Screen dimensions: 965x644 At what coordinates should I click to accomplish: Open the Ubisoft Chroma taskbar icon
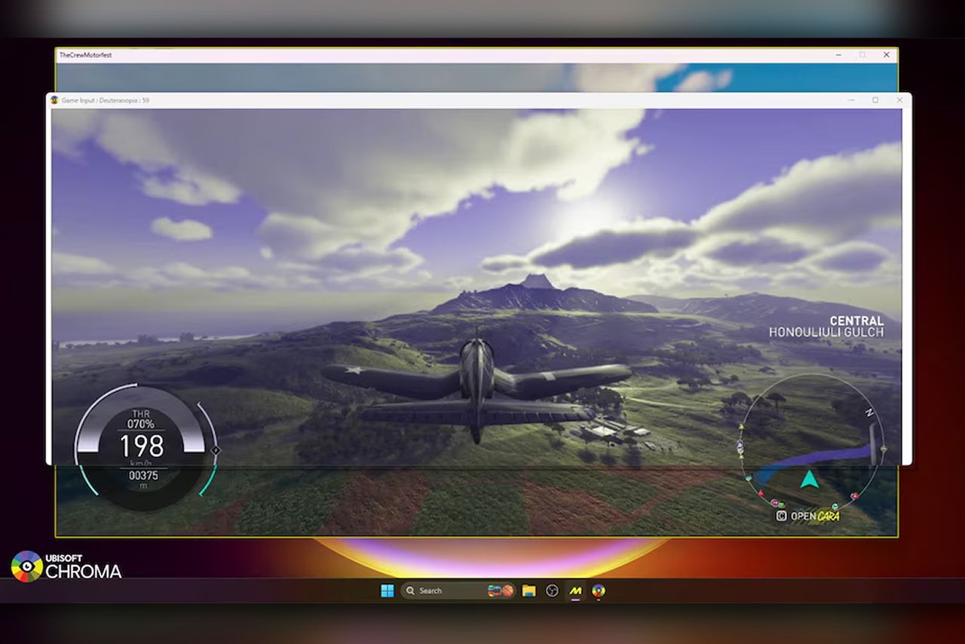599,590
